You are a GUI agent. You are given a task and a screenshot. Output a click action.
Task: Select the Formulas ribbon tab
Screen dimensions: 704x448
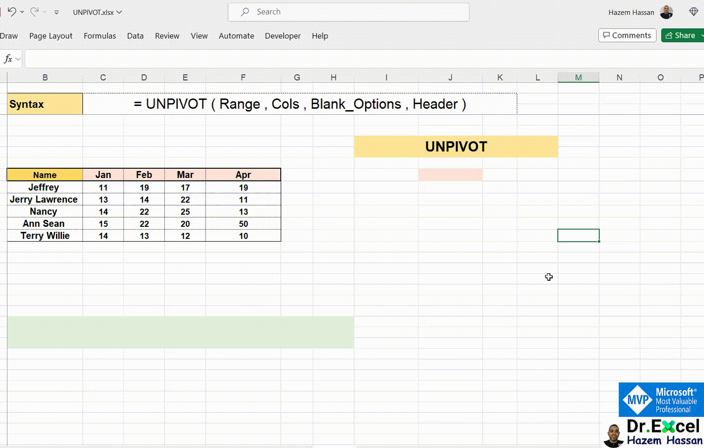[99, 36]
